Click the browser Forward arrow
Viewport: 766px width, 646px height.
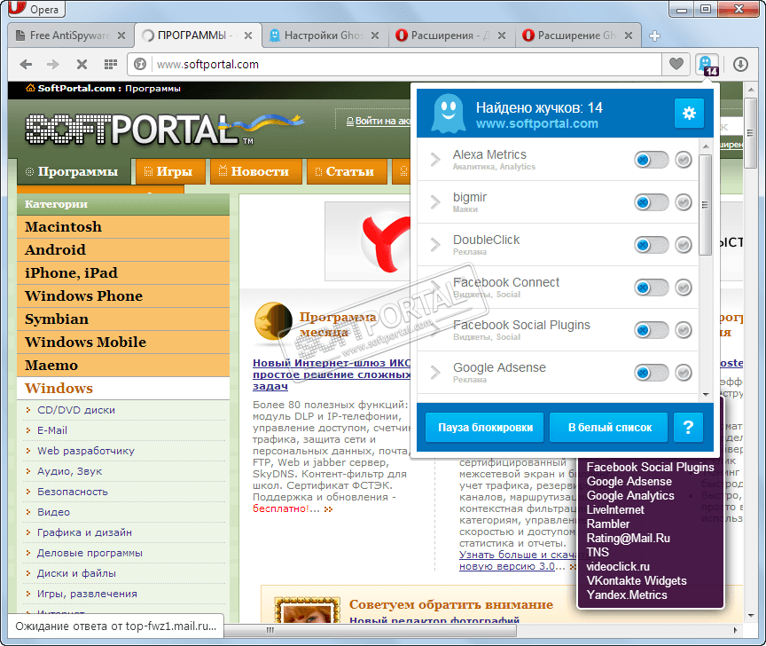tap(53, 64)
